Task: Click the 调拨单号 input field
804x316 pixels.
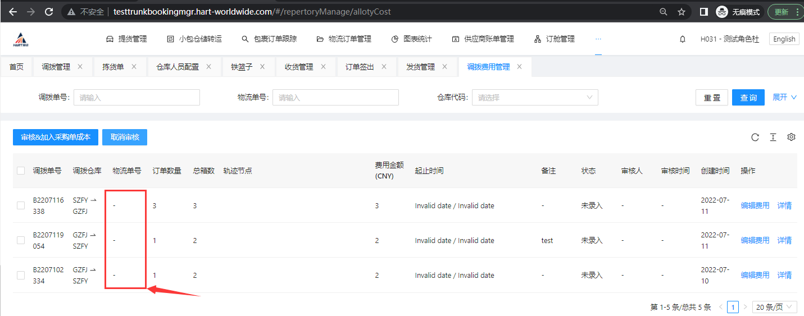Action: pyautogui.click(x=137, y=98)
